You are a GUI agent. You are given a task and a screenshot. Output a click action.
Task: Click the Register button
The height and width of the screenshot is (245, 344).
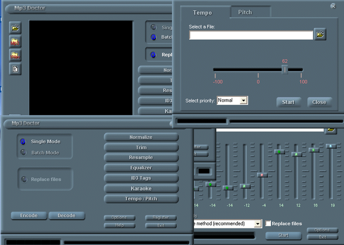tap(161, 218)
